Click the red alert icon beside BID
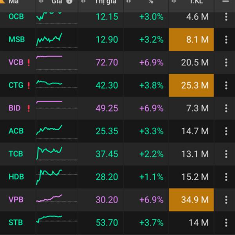 click(29, 108)
